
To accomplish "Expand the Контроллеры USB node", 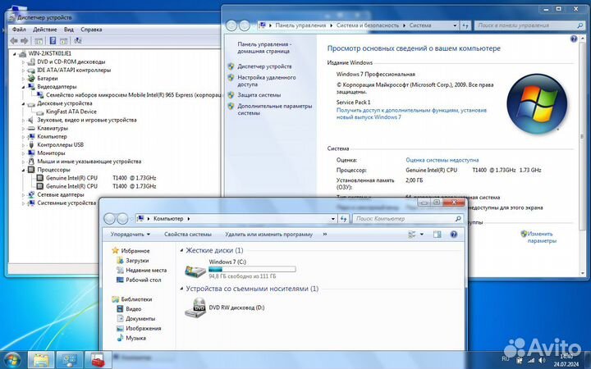I will (x=23, y=145).
